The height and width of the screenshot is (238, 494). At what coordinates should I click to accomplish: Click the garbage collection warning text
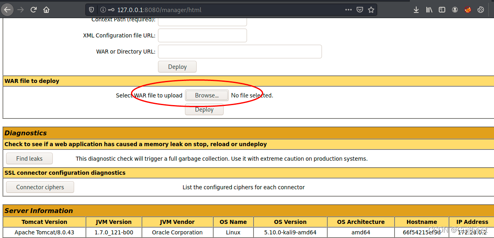pos(222,159)
